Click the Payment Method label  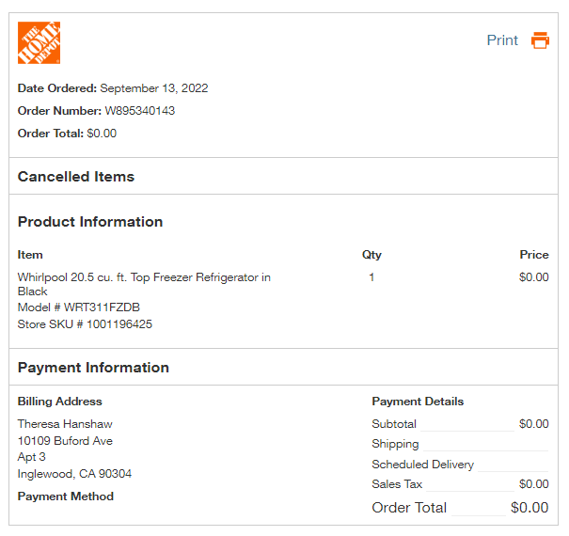coord(66,497)
